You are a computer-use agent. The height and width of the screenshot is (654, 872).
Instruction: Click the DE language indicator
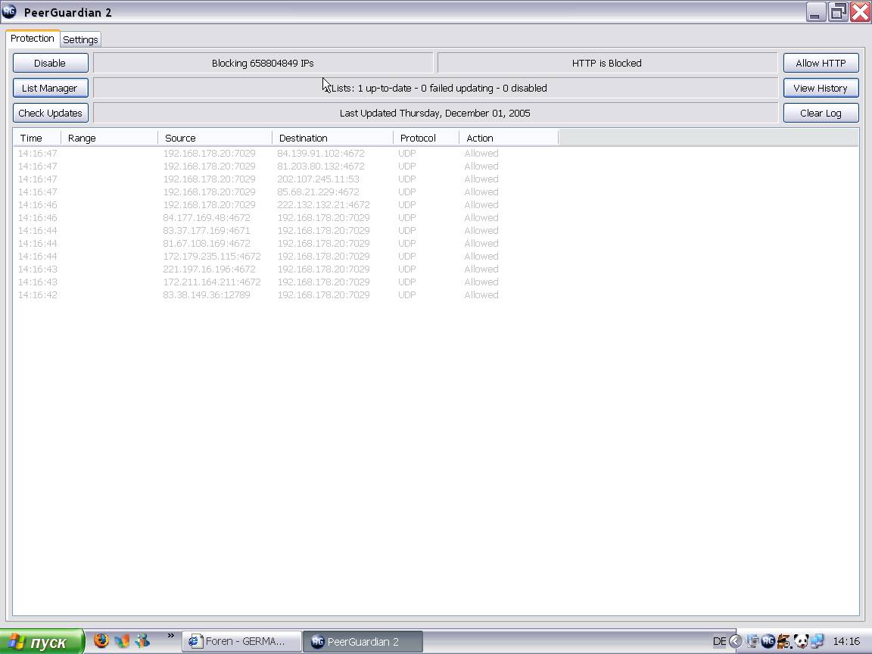(719, 641)
